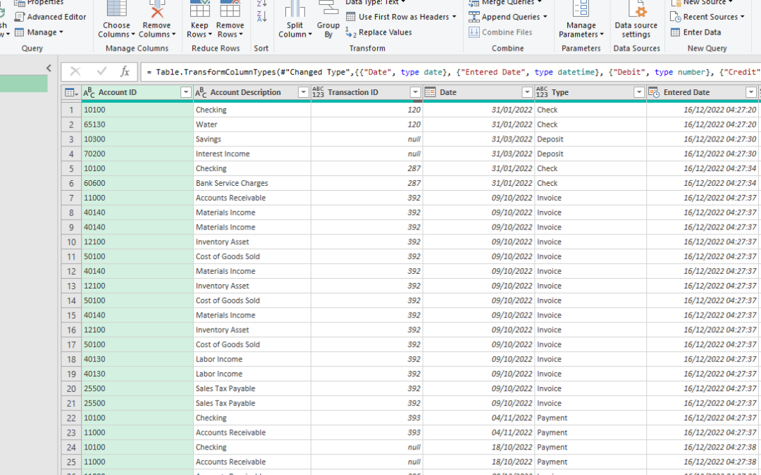Open the Date column filter dropdown
Viewport: 761px width, 475px height.
click(x=528, y=92)
